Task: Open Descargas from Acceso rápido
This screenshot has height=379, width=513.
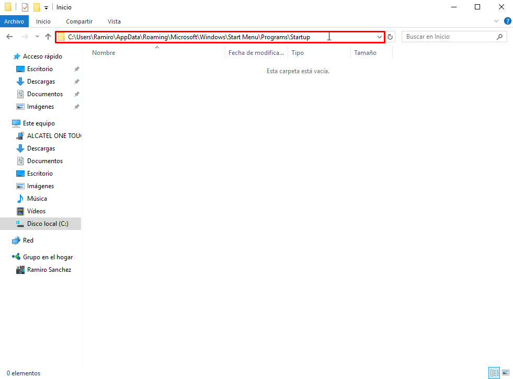Action: pos(41,81)
